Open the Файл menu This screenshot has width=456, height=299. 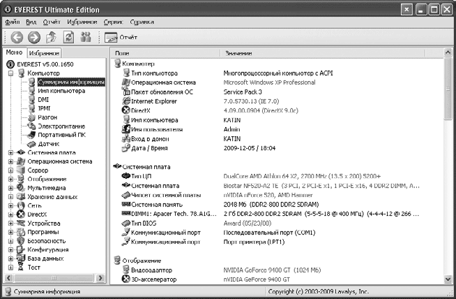(x=13, y=22)
